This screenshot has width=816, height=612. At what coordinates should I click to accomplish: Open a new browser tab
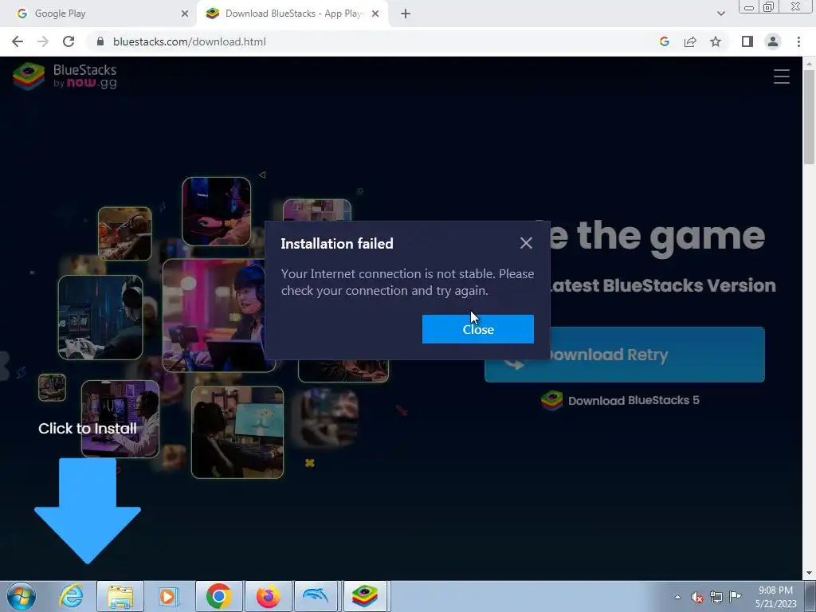[406, 14]
